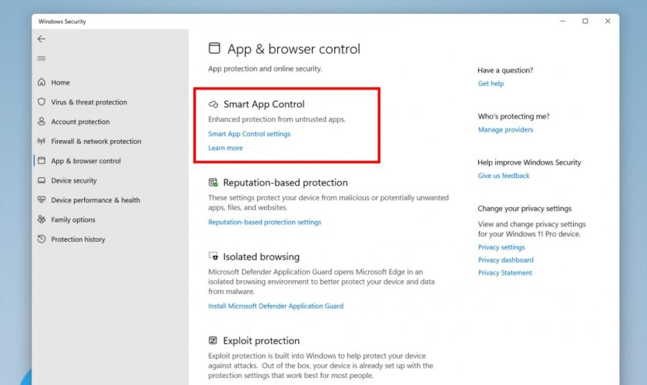This screenshot has width=647, height=385.
Task: Click the Virus & threat protection shield icon
Action: 42,102
